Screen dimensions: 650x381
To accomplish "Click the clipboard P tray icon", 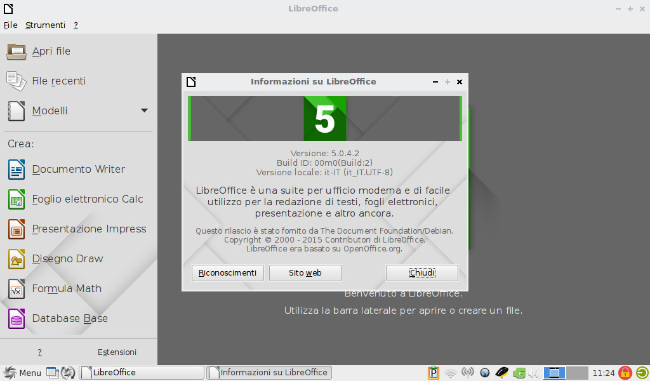I will point(433,373).
